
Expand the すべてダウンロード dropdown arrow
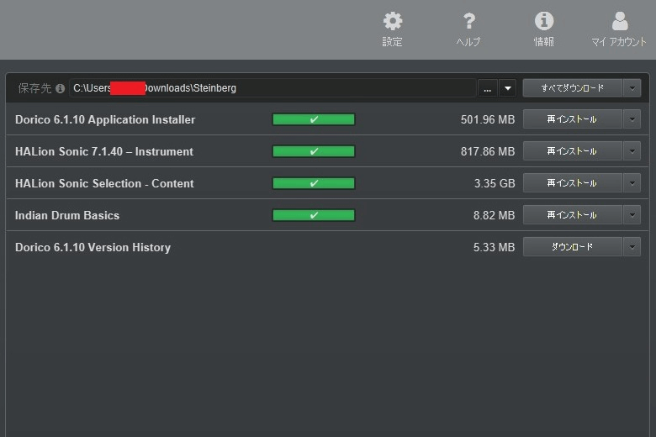(632, 88)
